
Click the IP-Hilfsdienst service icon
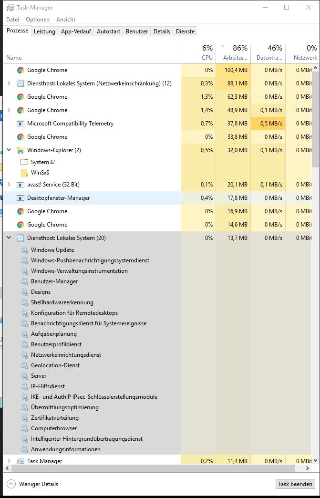(x=24, y=386)
